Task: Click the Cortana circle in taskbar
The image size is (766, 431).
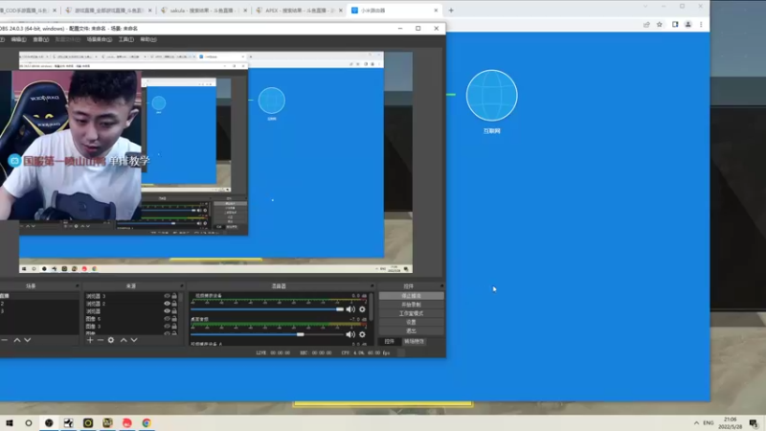Action: (x=29, y=423)
